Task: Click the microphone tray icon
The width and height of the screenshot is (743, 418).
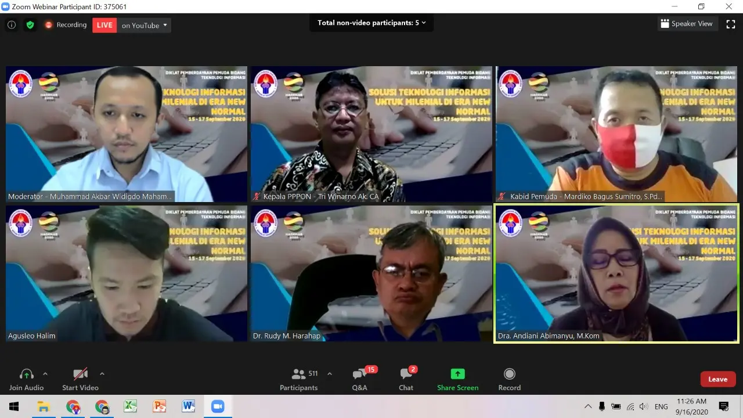Action: point(602,406)
